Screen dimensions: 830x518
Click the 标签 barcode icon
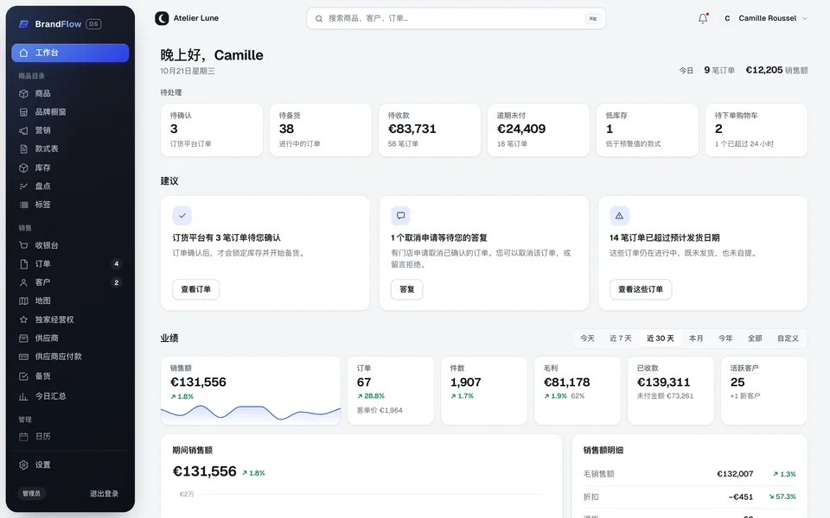pyautogui.click(x=23, y=205)
